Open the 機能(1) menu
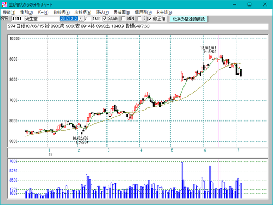This screenshot has width=273, height=205. point(9,13)
